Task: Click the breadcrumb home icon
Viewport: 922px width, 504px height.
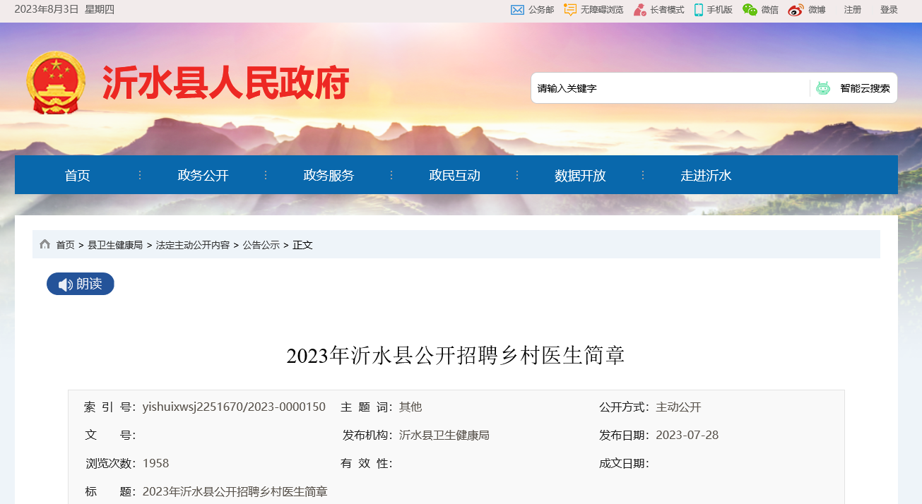Action: click(45, 244)
